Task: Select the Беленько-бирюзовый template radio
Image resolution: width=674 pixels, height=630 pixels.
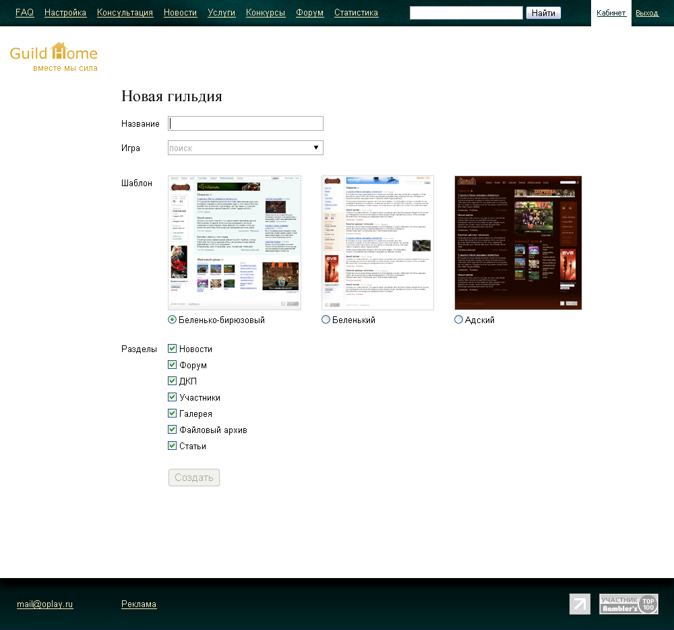Action: point(172,320)
